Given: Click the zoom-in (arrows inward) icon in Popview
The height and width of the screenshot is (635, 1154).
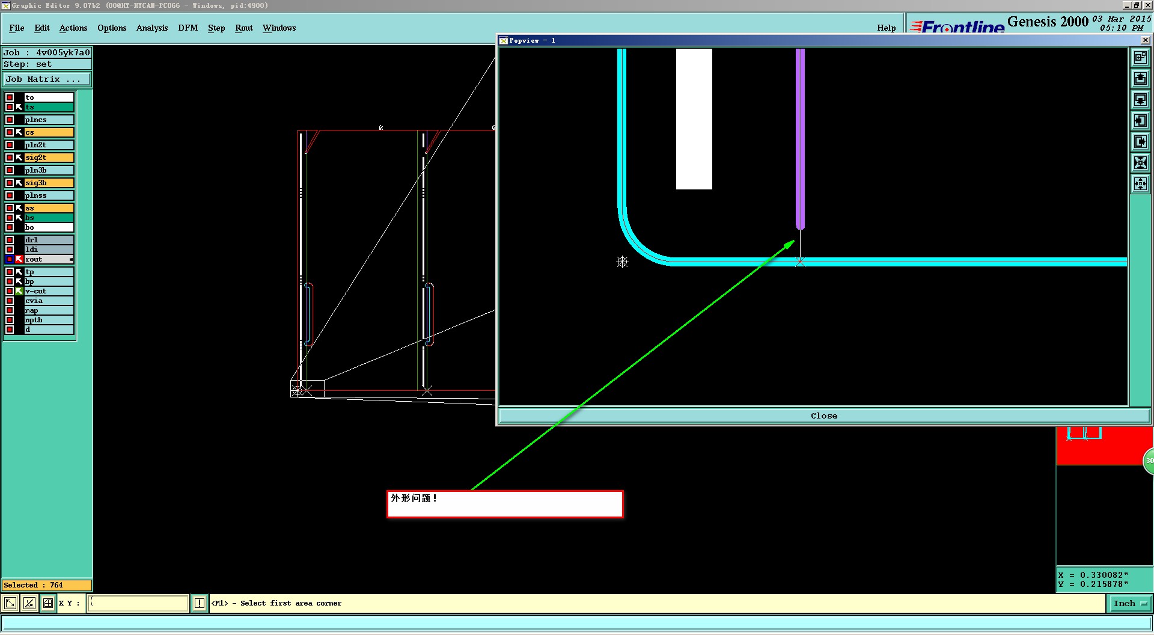Looking at the screenshot, I should click(1140, 163).
